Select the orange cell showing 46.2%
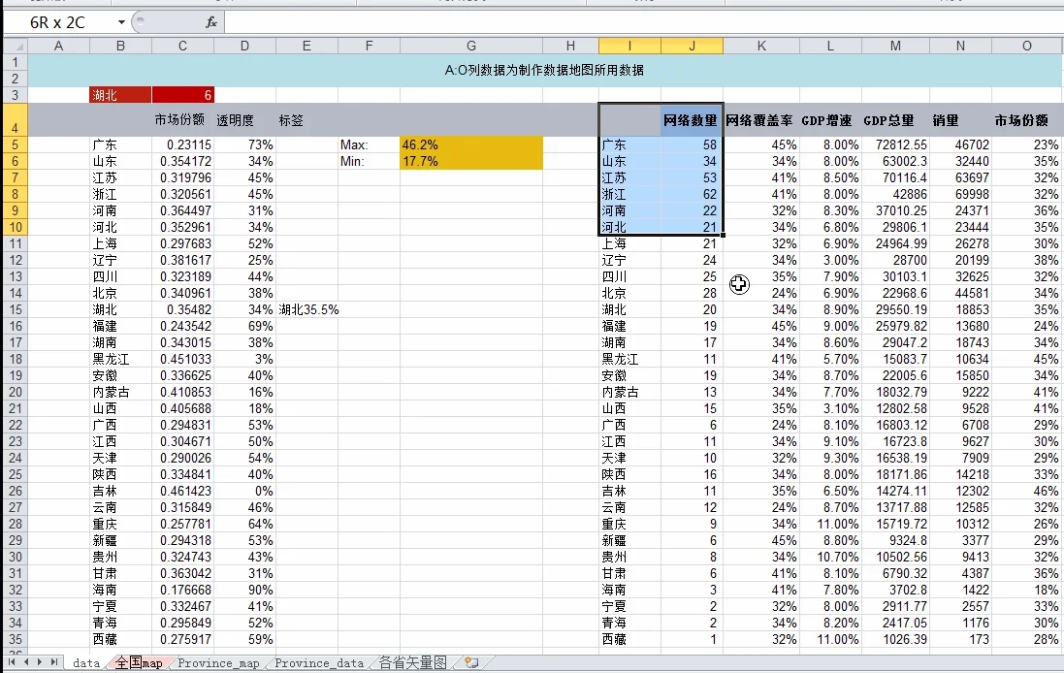This screenshot has height=673, width=1064. click(471, 144)
